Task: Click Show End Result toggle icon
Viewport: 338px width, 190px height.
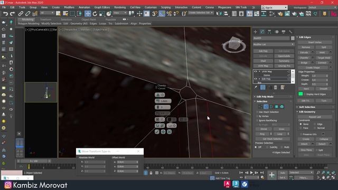Action: pos(263,87)
